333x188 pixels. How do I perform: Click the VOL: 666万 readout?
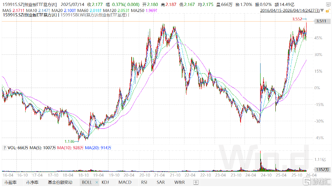pos(18,148)
